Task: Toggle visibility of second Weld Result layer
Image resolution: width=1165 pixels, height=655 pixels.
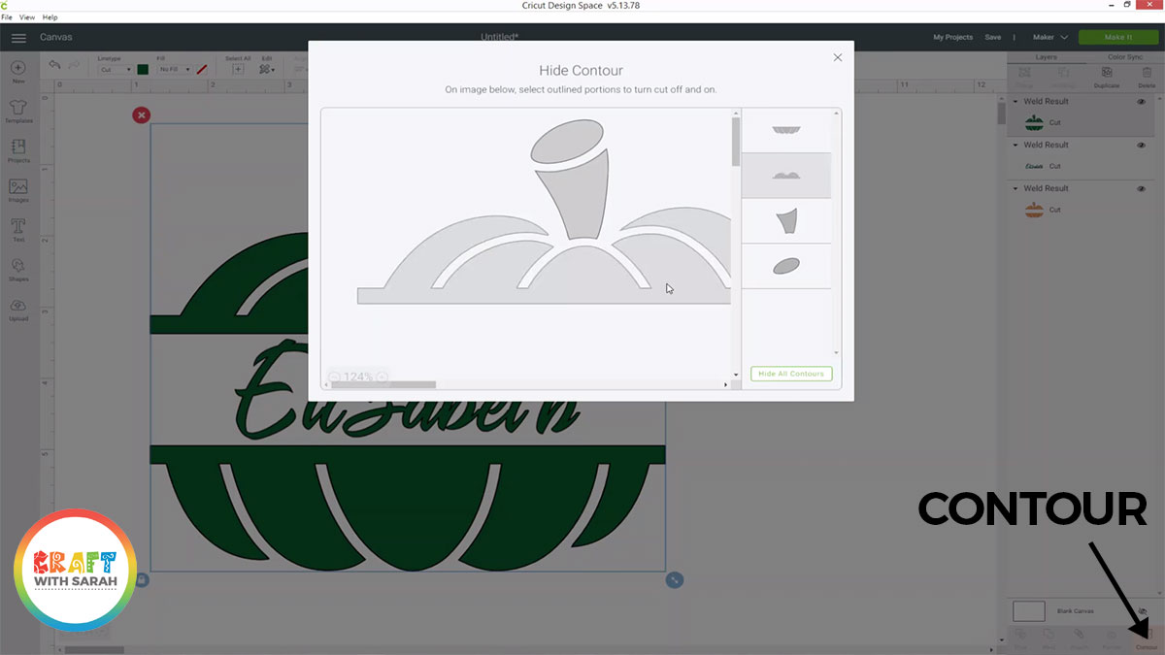Action: (x=1141, y=146)
